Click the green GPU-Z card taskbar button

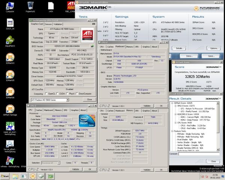click(51, 176)
